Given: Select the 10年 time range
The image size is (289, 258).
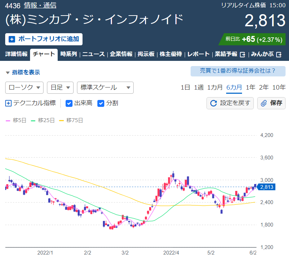Looking at the screenshot, I should tap(279, 87).
